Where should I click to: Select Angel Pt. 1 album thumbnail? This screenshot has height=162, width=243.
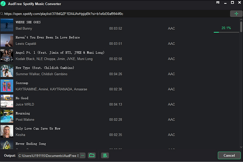[7, 55]
